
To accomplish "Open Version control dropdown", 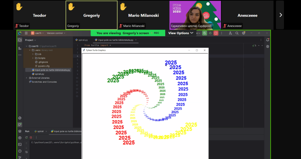I will (x=56, y=33).
